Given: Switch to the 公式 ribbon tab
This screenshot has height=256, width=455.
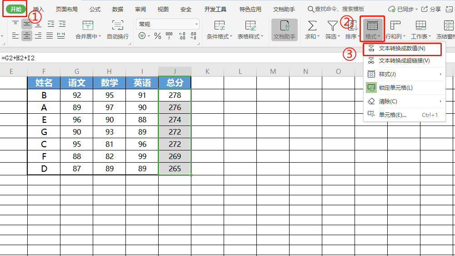Looking at the screenshot, I should (x=95, y=9).
